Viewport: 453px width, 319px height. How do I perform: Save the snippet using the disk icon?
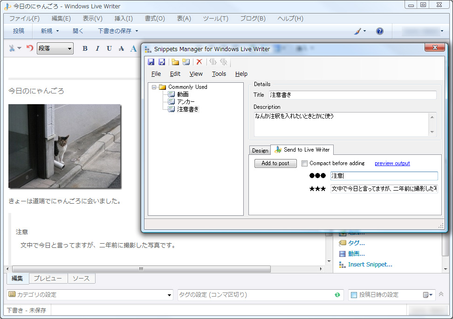pyautogui.click(x=151, y=61)
